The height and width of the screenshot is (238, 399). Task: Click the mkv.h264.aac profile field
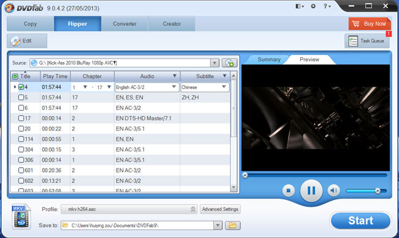[x=129, y=209]
